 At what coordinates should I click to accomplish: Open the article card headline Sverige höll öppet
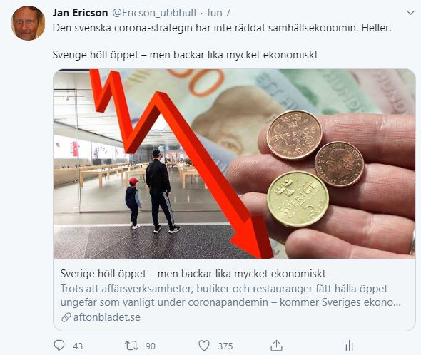(x=193, y=274)
